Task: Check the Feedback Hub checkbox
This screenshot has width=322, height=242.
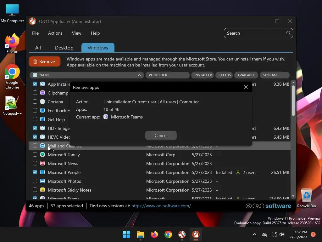Action: pyautogui.click(x=35, y=111)
